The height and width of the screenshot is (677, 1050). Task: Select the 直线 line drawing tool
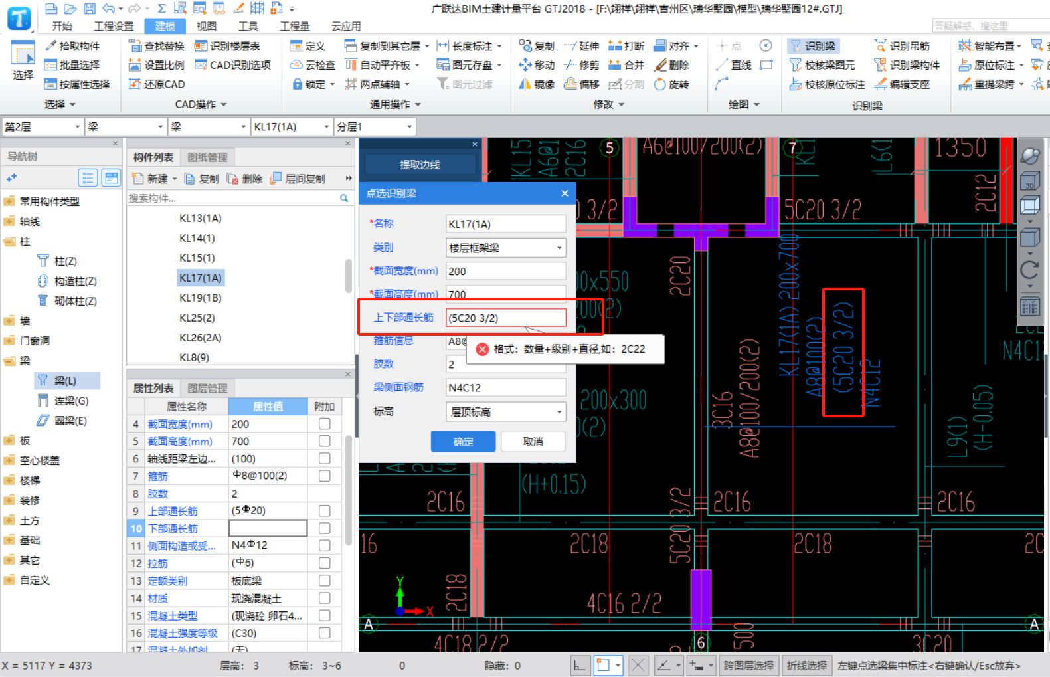[734, 65]
